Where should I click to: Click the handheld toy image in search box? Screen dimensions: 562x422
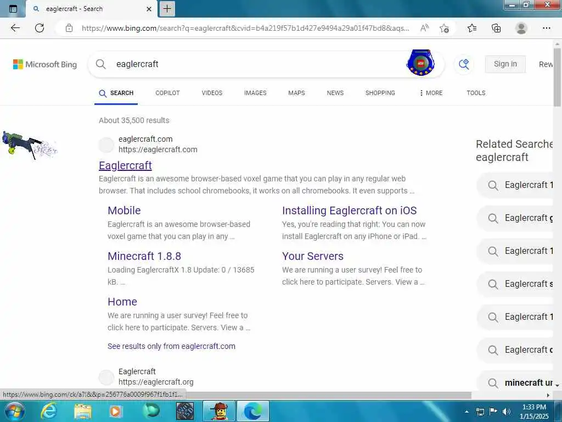point(421,63)
